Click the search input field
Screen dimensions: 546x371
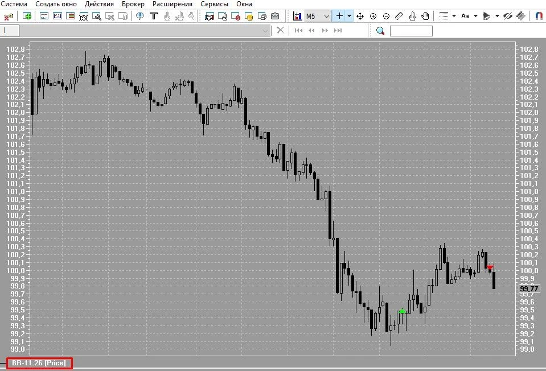pos(411,31)
